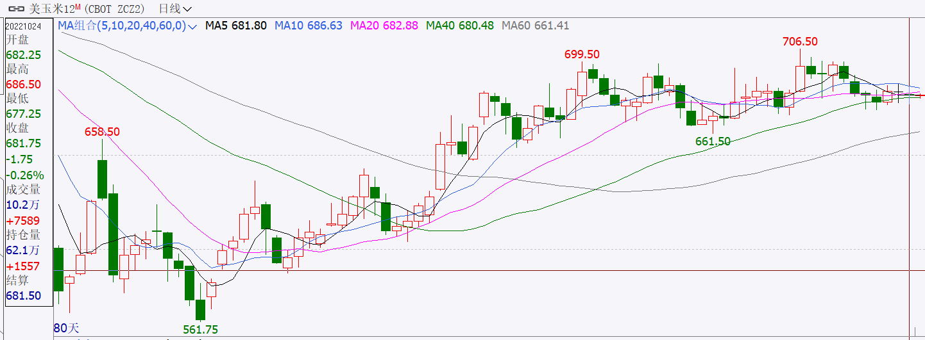The width and height of the screenshot is (925, 340).
Task: Click the 706.50 high price marker
Action: [800, 42]
